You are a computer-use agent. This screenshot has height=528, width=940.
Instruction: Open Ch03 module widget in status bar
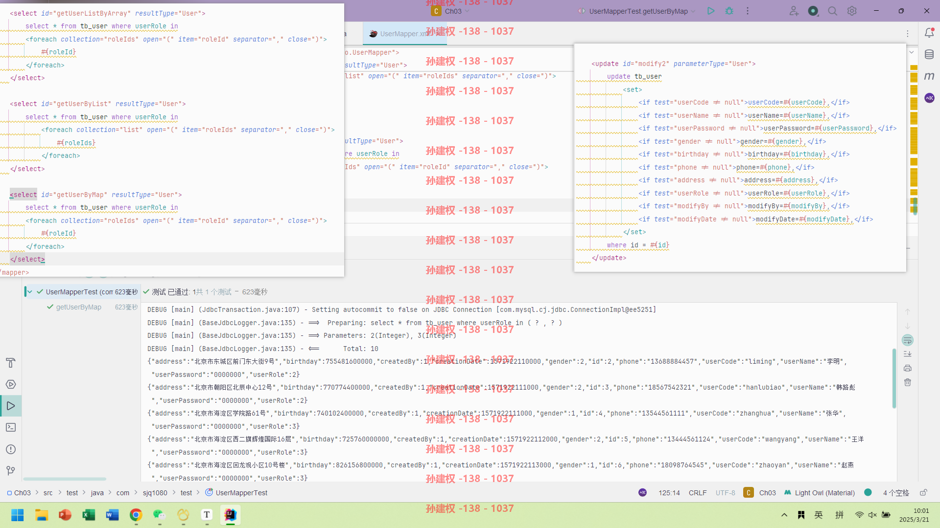point(760,493)
